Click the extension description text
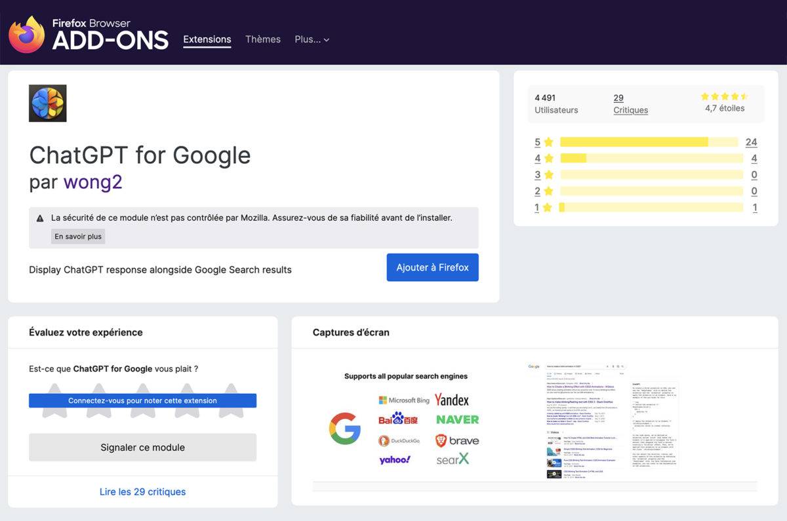Screen dimensions: 787x521 click(160, 269)
